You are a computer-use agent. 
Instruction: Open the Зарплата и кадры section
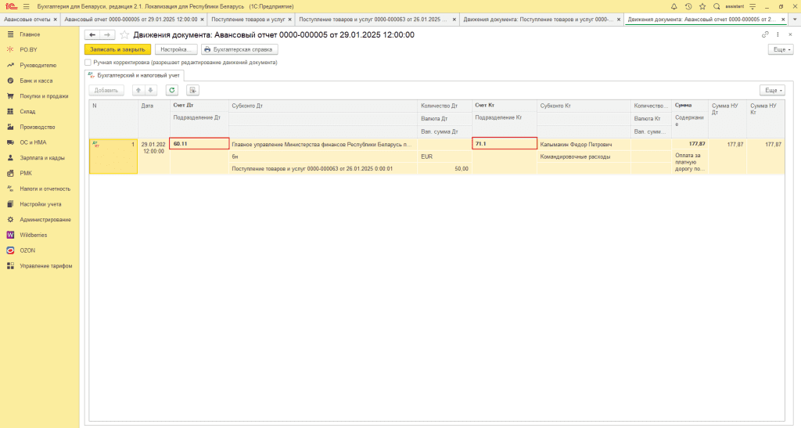pos(41,158)
